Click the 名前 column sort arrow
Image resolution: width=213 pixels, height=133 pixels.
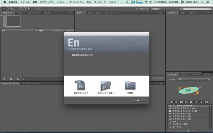coord(36,31)
